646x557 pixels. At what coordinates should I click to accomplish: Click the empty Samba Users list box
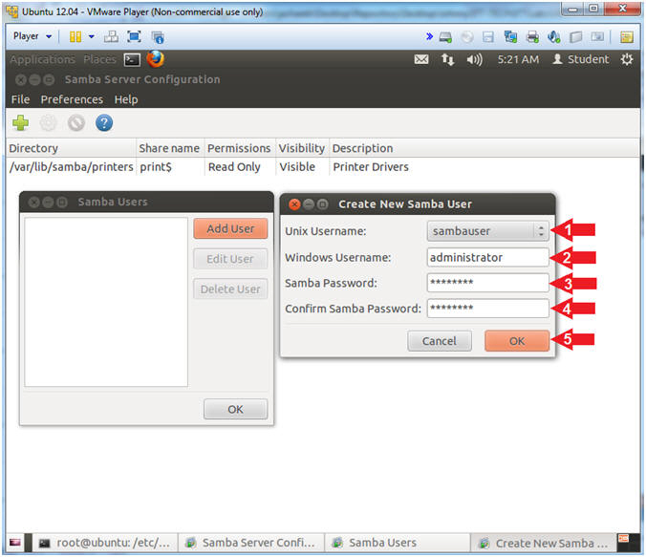pos(106,302)
